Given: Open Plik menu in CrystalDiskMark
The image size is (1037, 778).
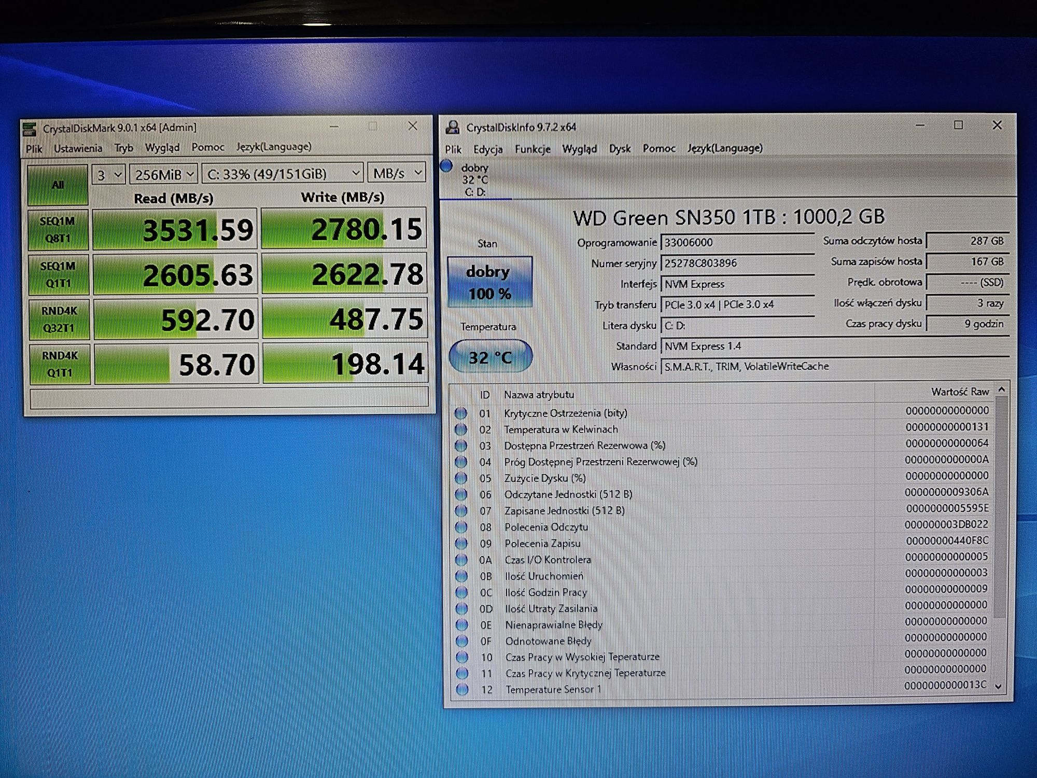Looking at the screenshot, I should 34,149.
